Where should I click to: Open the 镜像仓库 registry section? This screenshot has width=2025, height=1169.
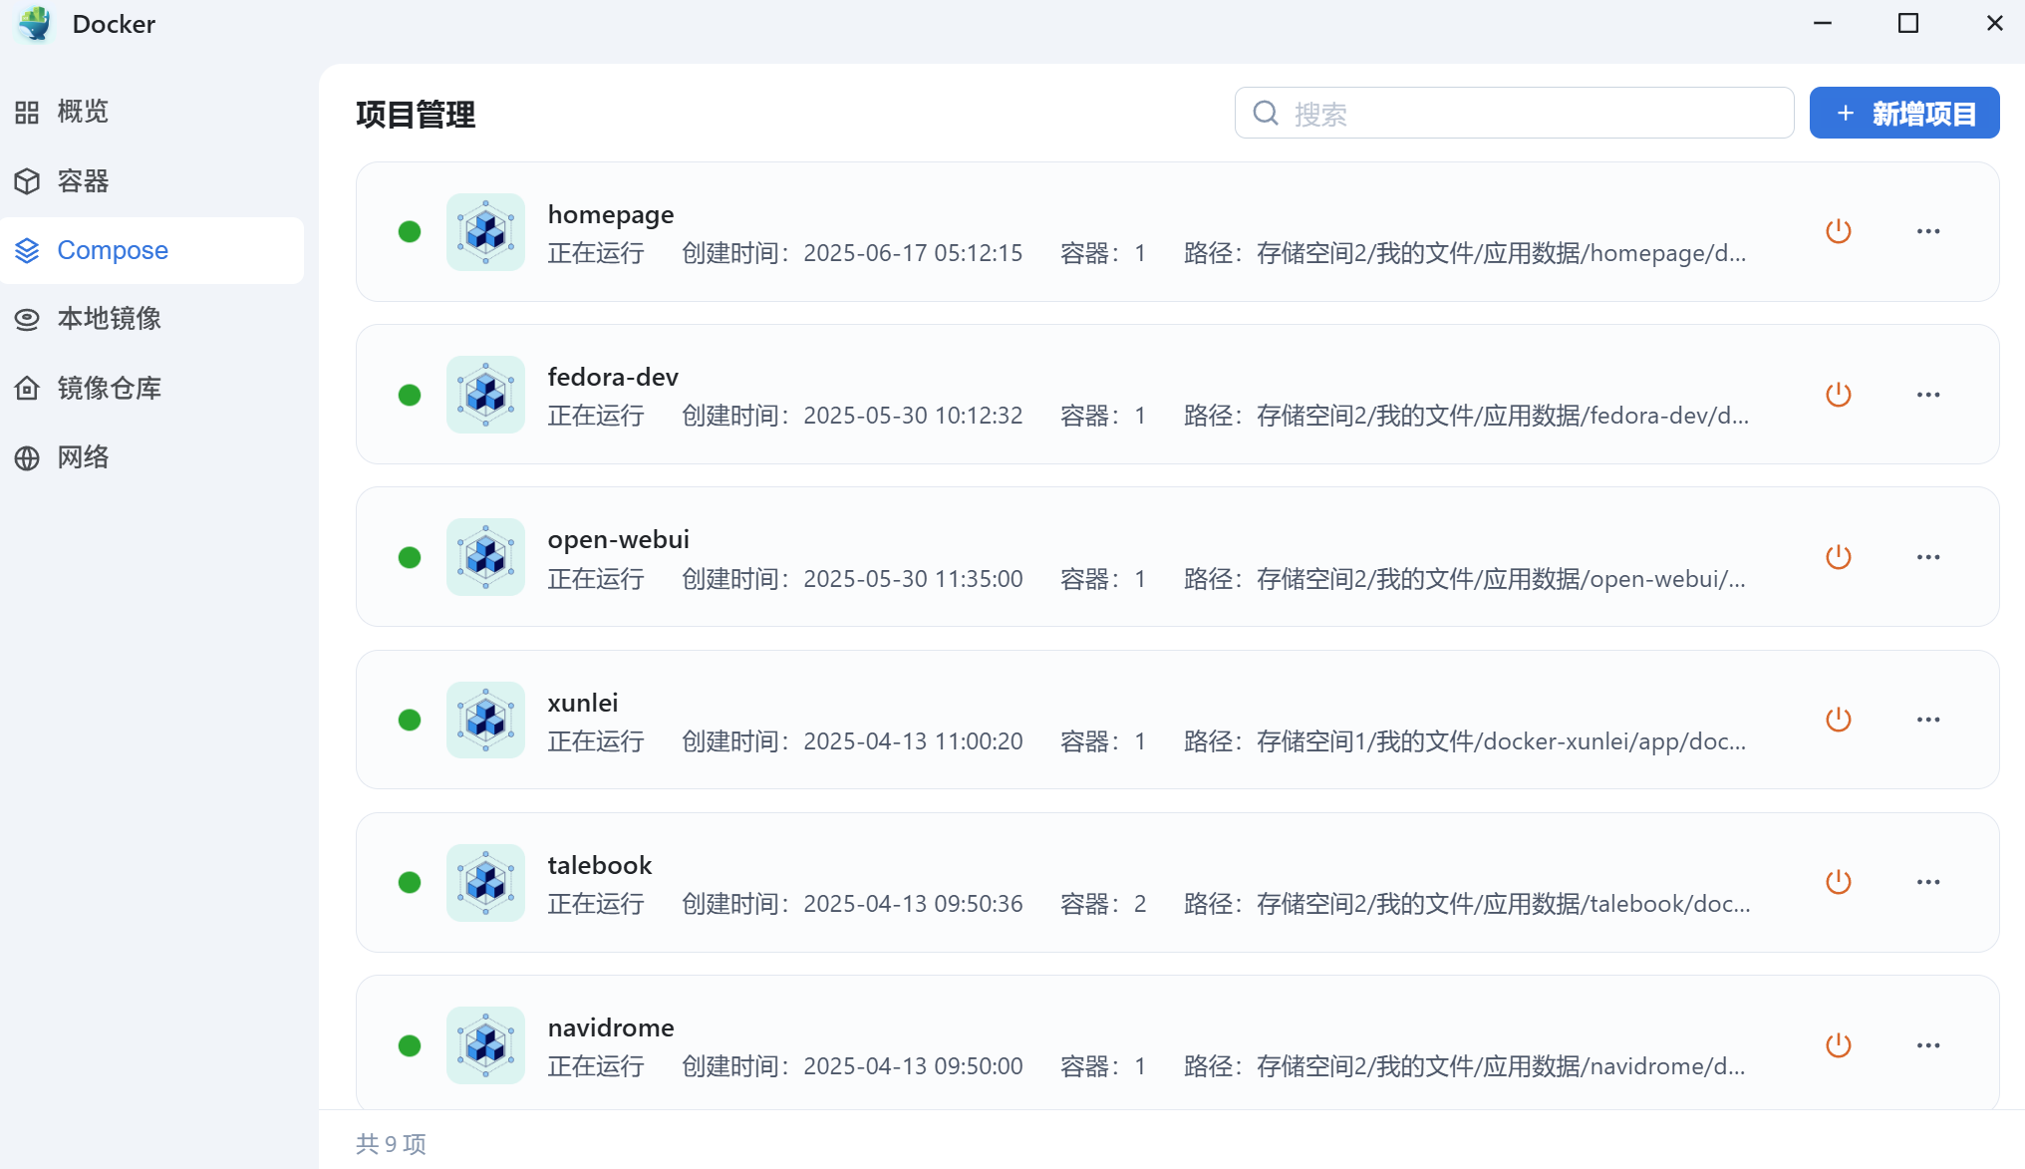(151, 389)
